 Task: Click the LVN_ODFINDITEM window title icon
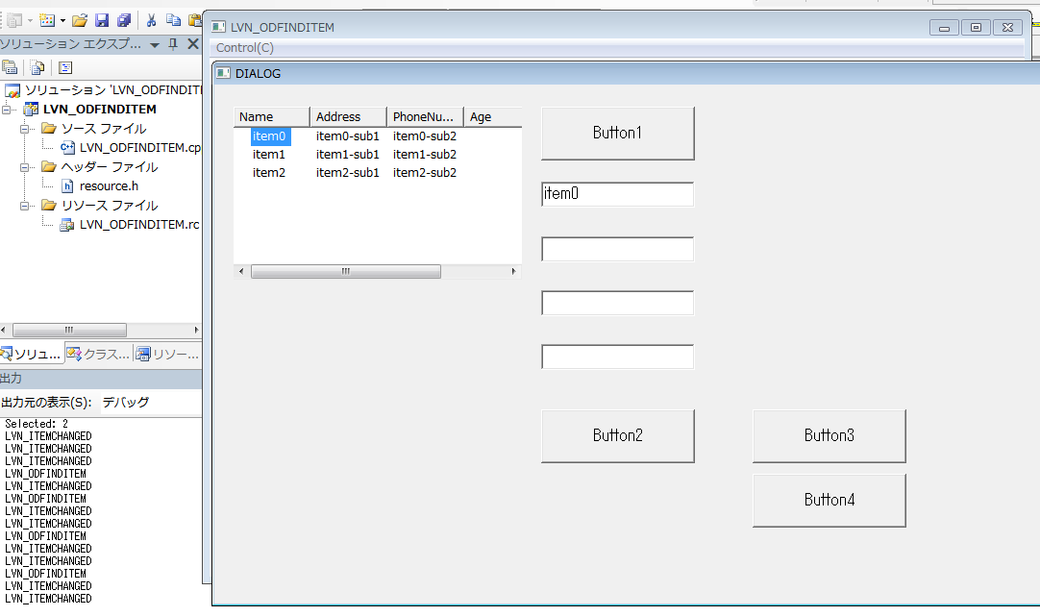point(218,27)
